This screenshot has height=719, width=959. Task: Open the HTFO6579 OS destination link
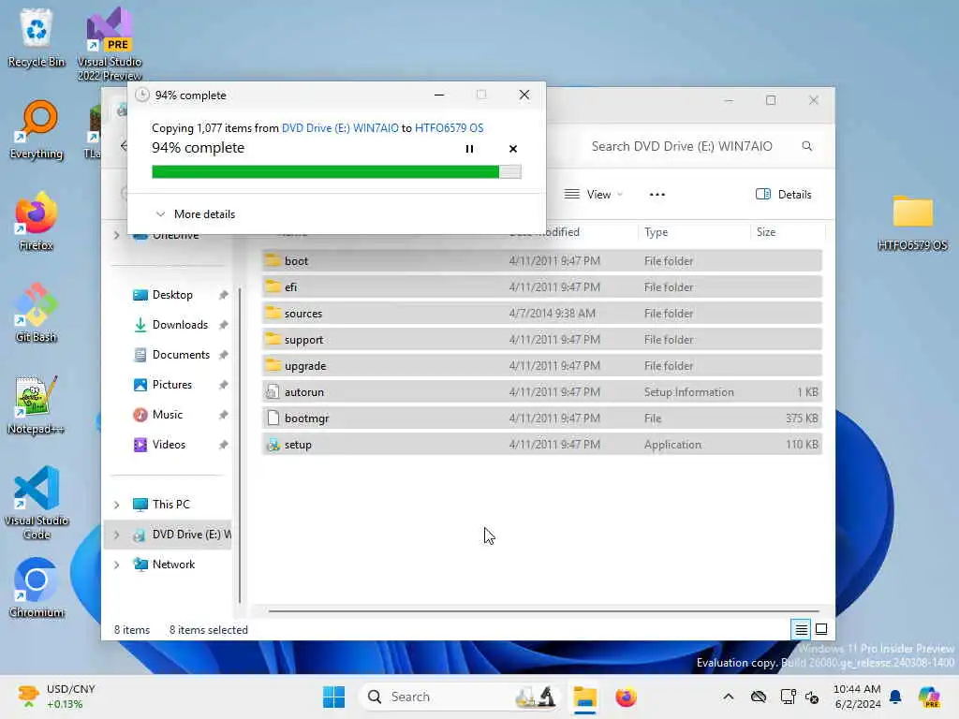pos(449,127)
